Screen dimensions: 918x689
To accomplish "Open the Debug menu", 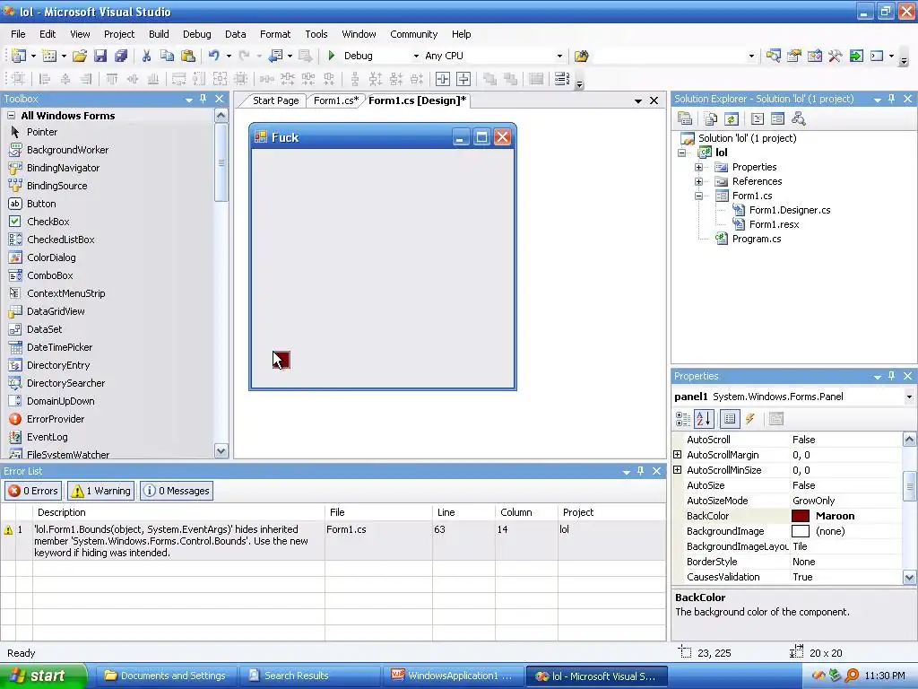I will 196,34.
